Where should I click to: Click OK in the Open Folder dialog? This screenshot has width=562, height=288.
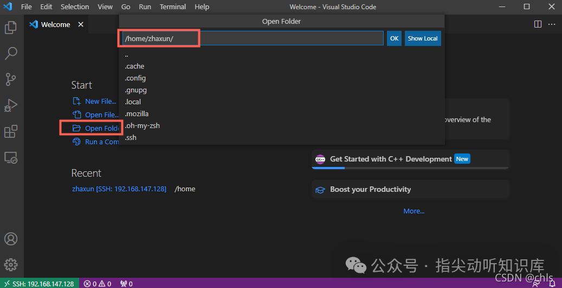tap(394, 38)
